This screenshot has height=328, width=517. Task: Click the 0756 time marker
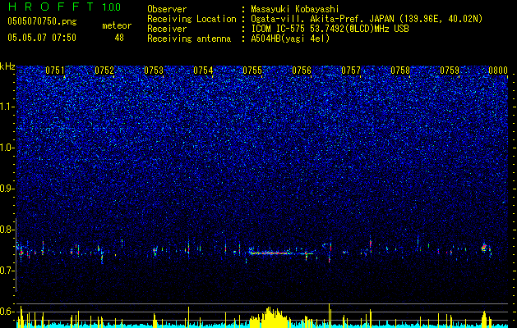pos(302,71)
